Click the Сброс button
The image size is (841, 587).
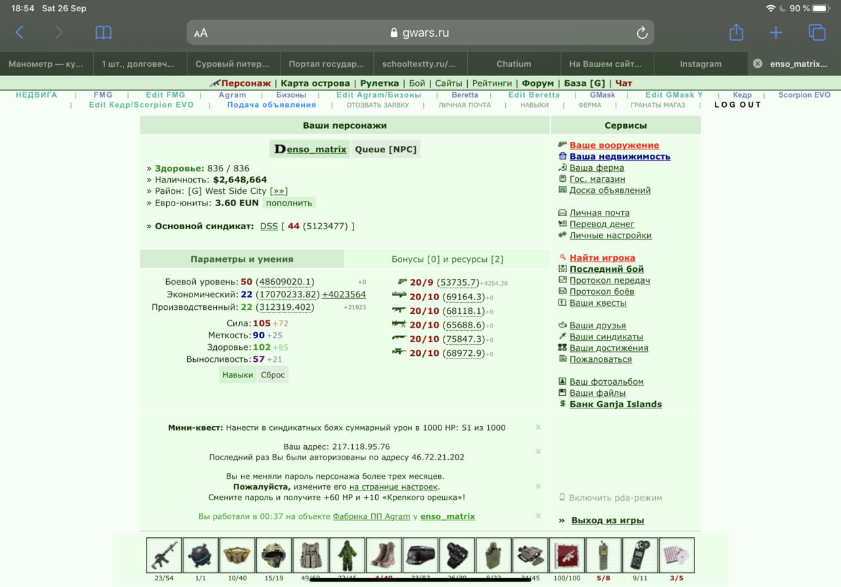pyautogui.click(x=273, y=375)
